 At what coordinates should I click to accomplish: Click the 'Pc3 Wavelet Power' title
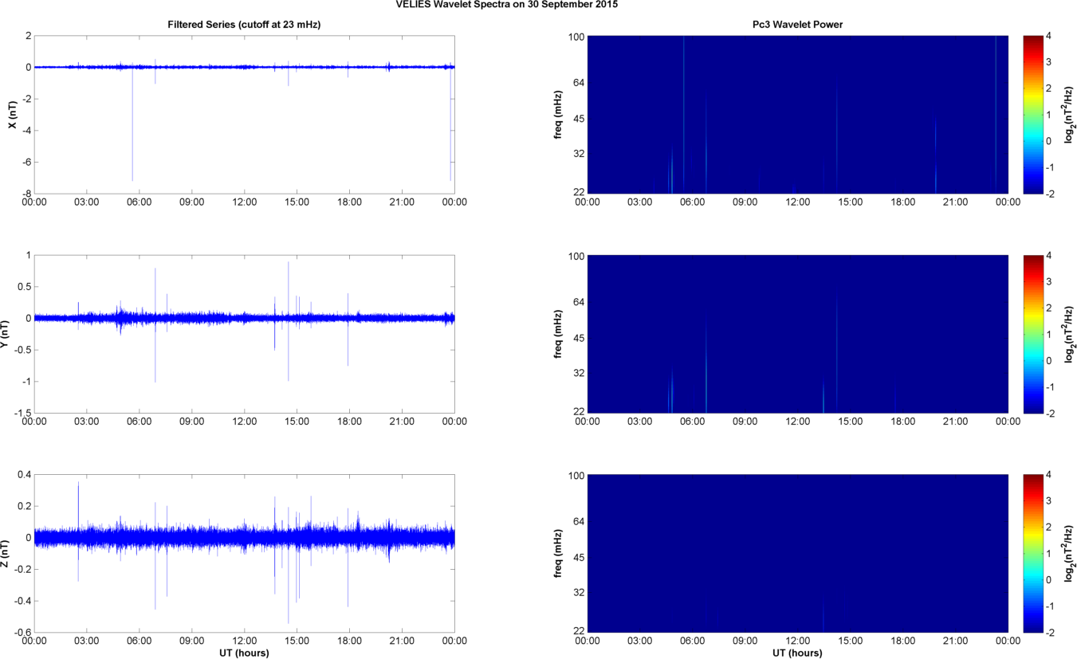click(x=798, y=25)
